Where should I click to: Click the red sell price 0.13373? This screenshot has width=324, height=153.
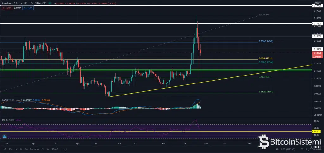[x=7, y=8]
